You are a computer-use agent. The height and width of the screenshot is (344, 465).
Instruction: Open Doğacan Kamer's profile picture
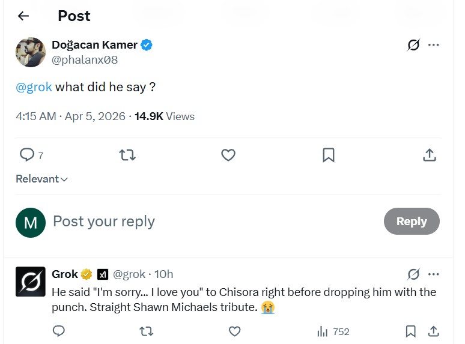(31, 52)
